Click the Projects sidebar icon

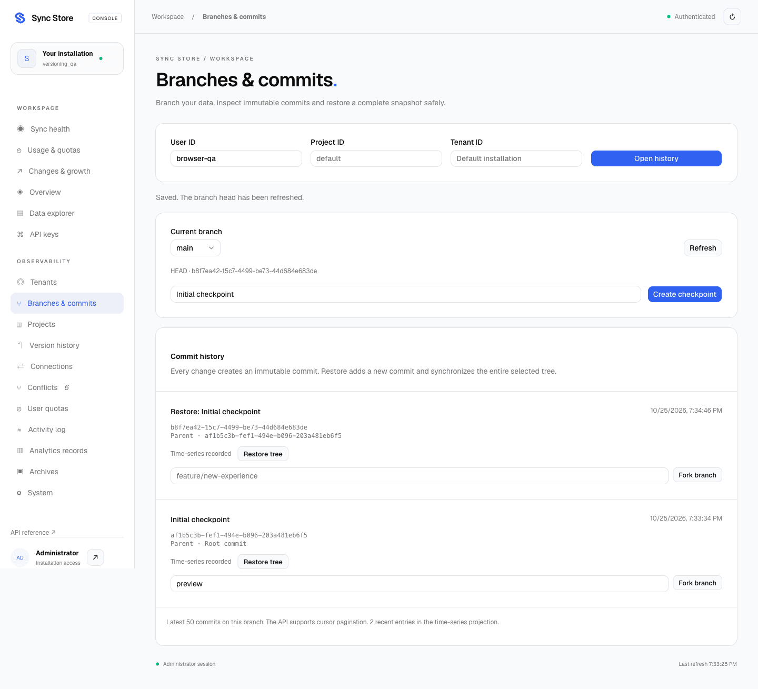[x=19, y=325]
